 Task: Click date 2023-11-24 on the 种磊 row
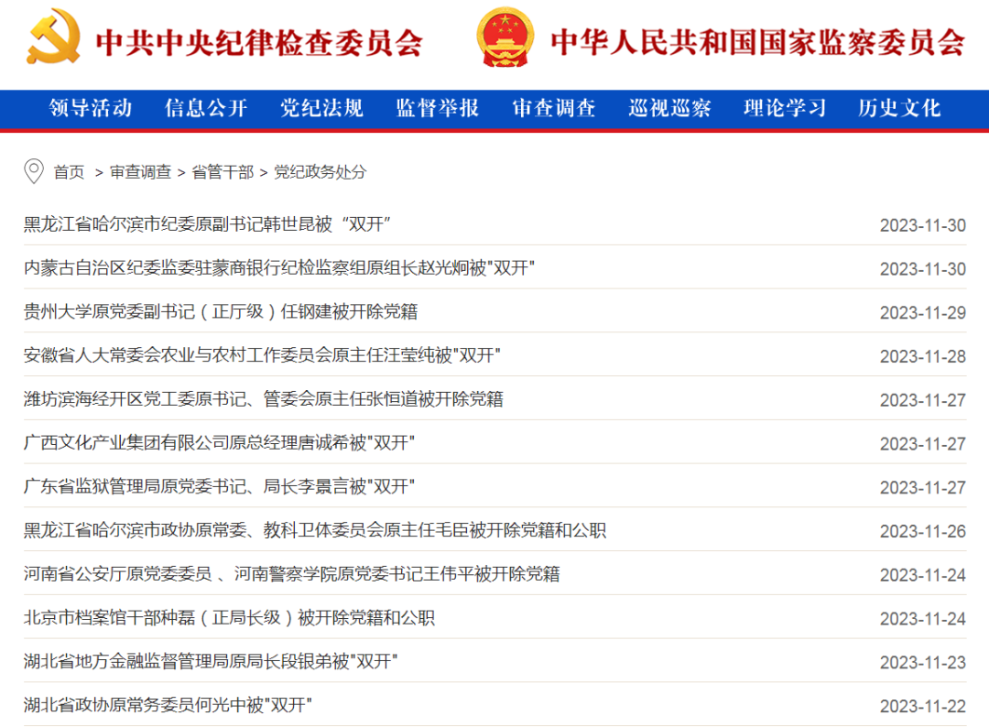(x=923, y=619)
